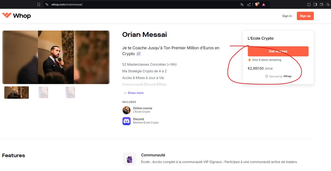Click the shield icon next to Secured by
Image resolution: width=331 pixels, height=171 pixels.
266,76
